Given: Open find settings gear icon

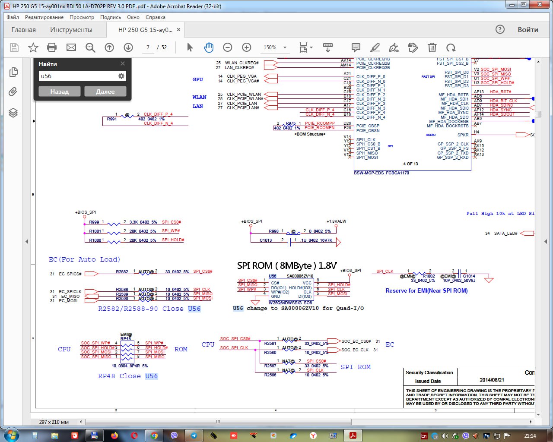Looking at the screenshot, I should point(121,76).
